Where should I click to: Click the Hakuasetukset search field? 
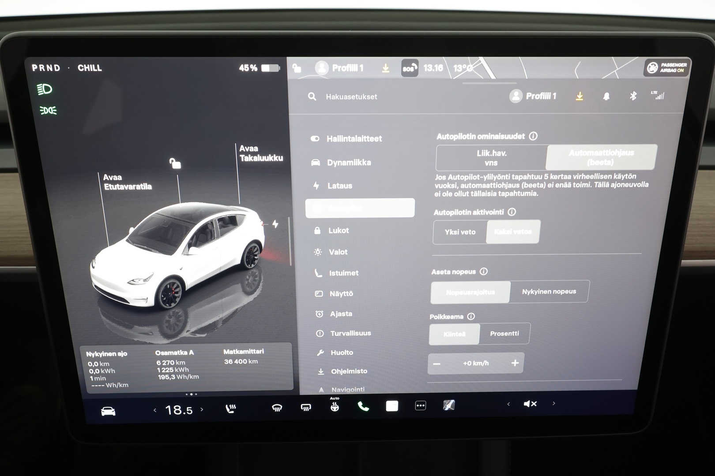point(350,97)
